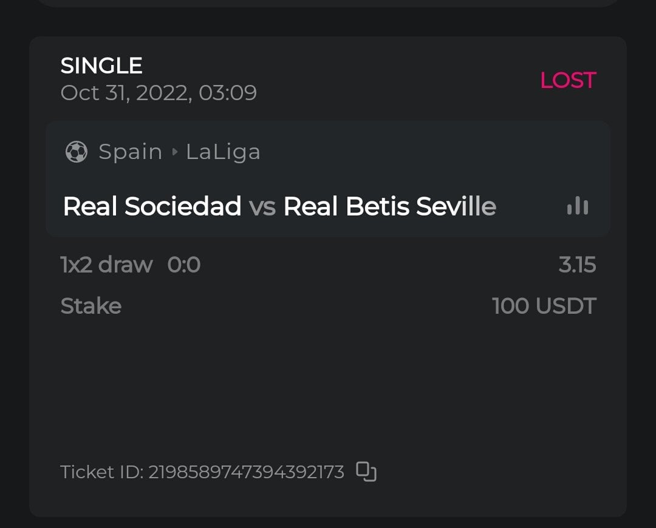Screen dimensions: 656x528
Task: Click the 'vs' text in match title
Action: click(x=262, y=206)
